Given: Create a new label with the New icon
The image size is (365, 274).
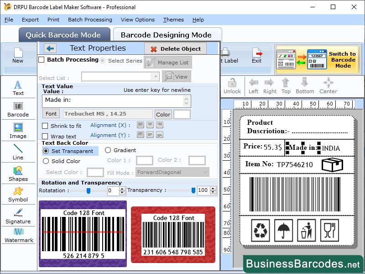Looking at the screenshot, I should pyautogui.click(x=18, y=55).
